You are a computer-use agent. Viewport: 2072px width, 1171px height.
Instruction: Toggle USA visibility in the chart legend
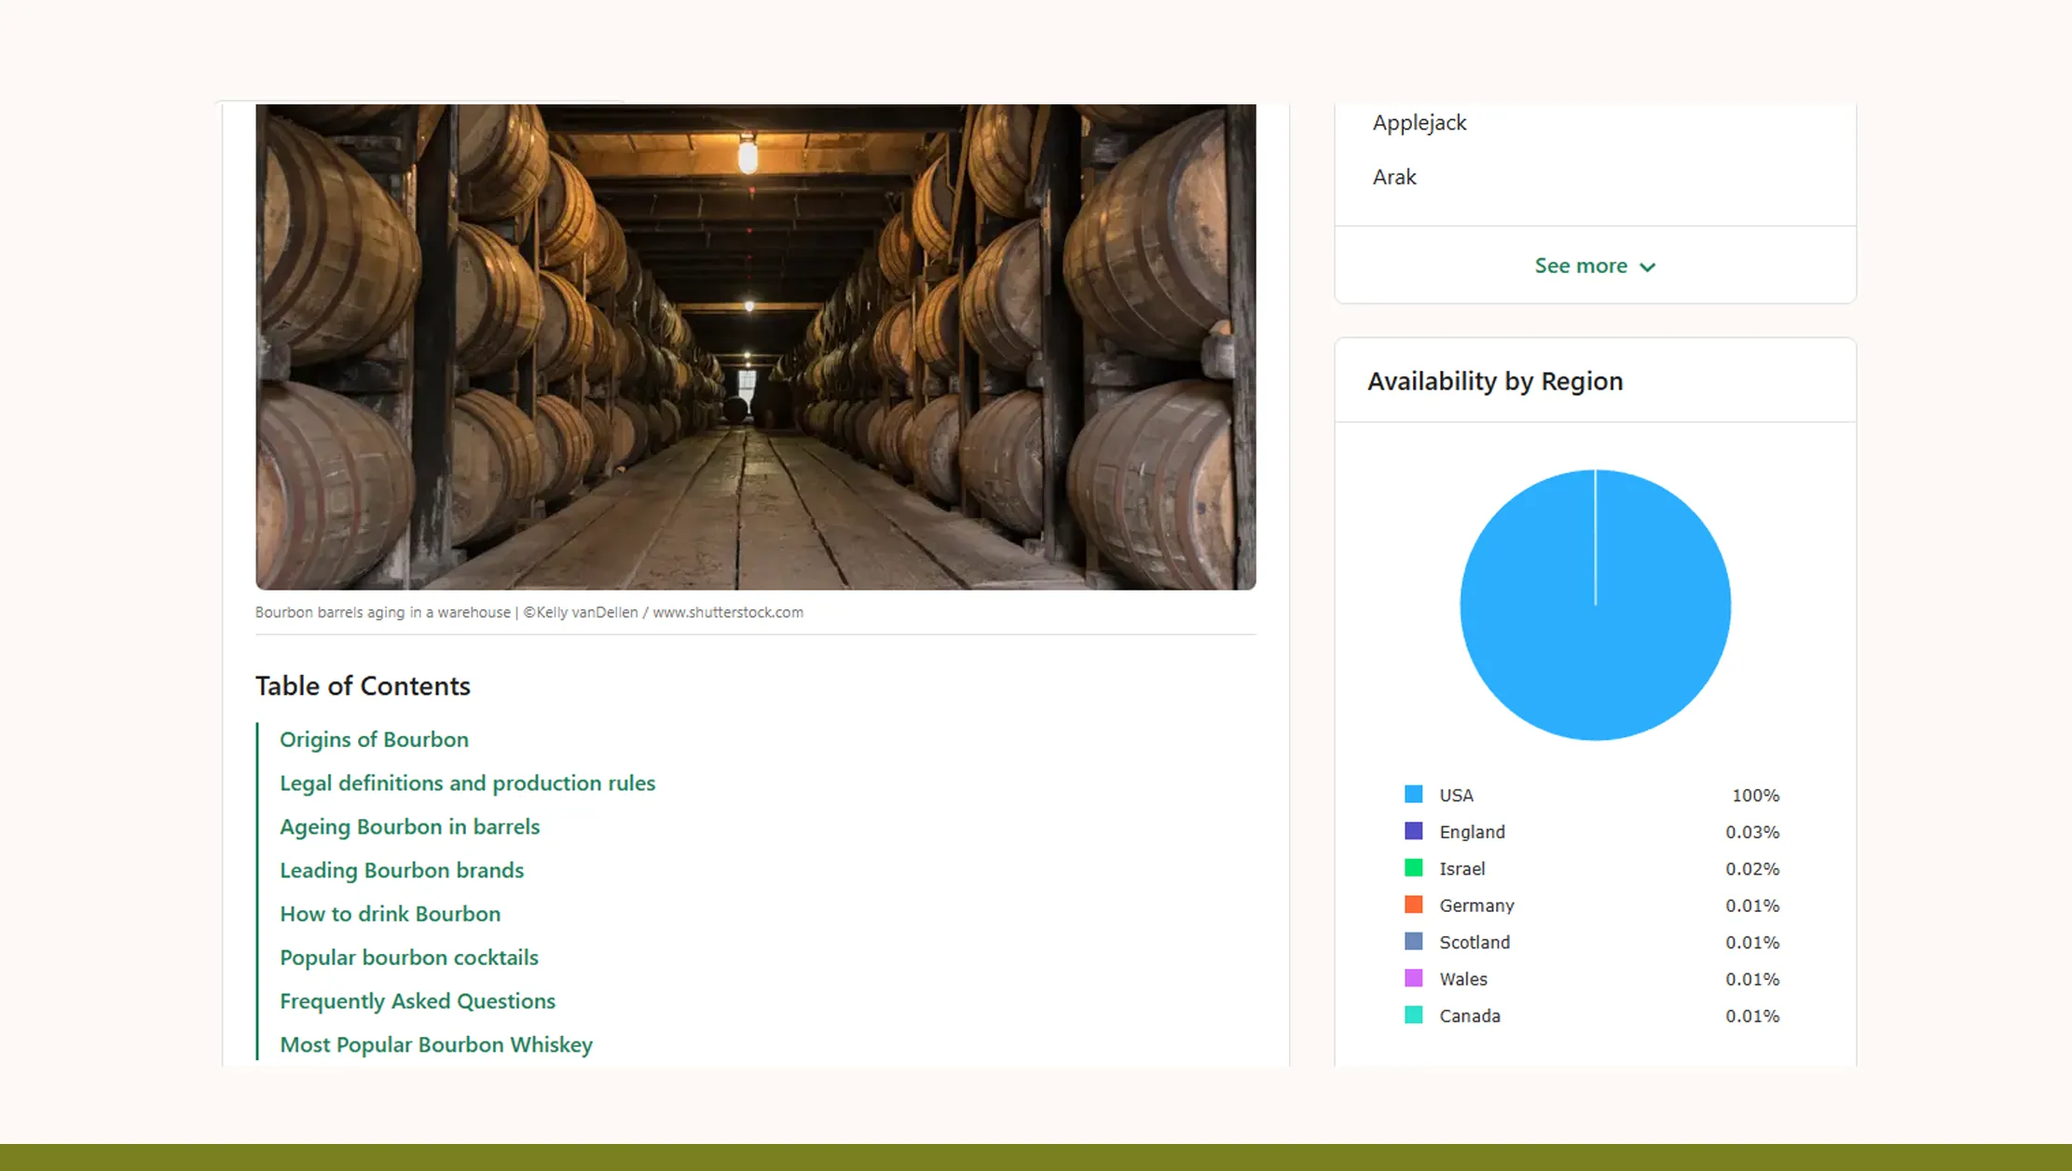pos(1454,795)
